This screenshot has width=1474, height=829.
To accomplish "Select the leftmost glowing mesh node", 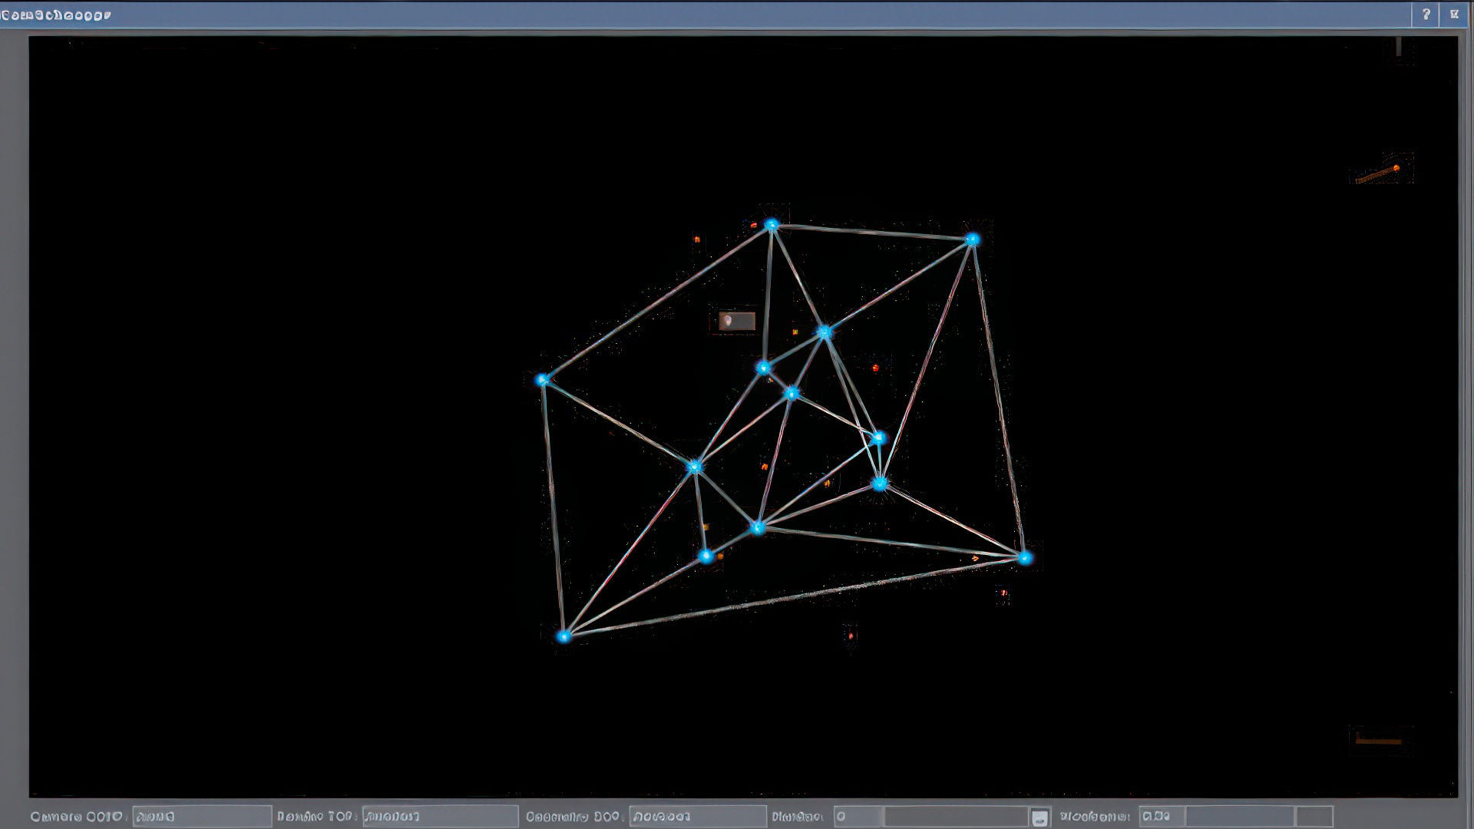I will pyautogui.click(x=542, y=379).
